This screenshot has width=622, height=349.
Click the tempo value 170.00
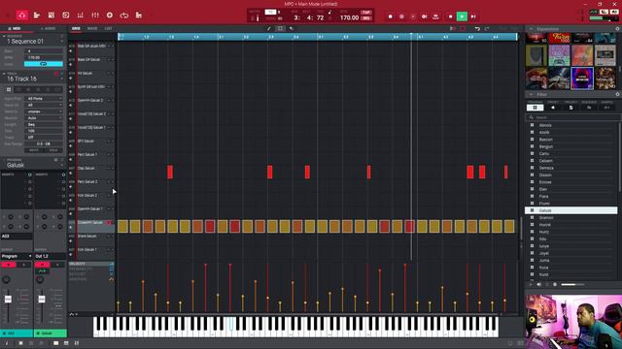[x=349, y=17]
